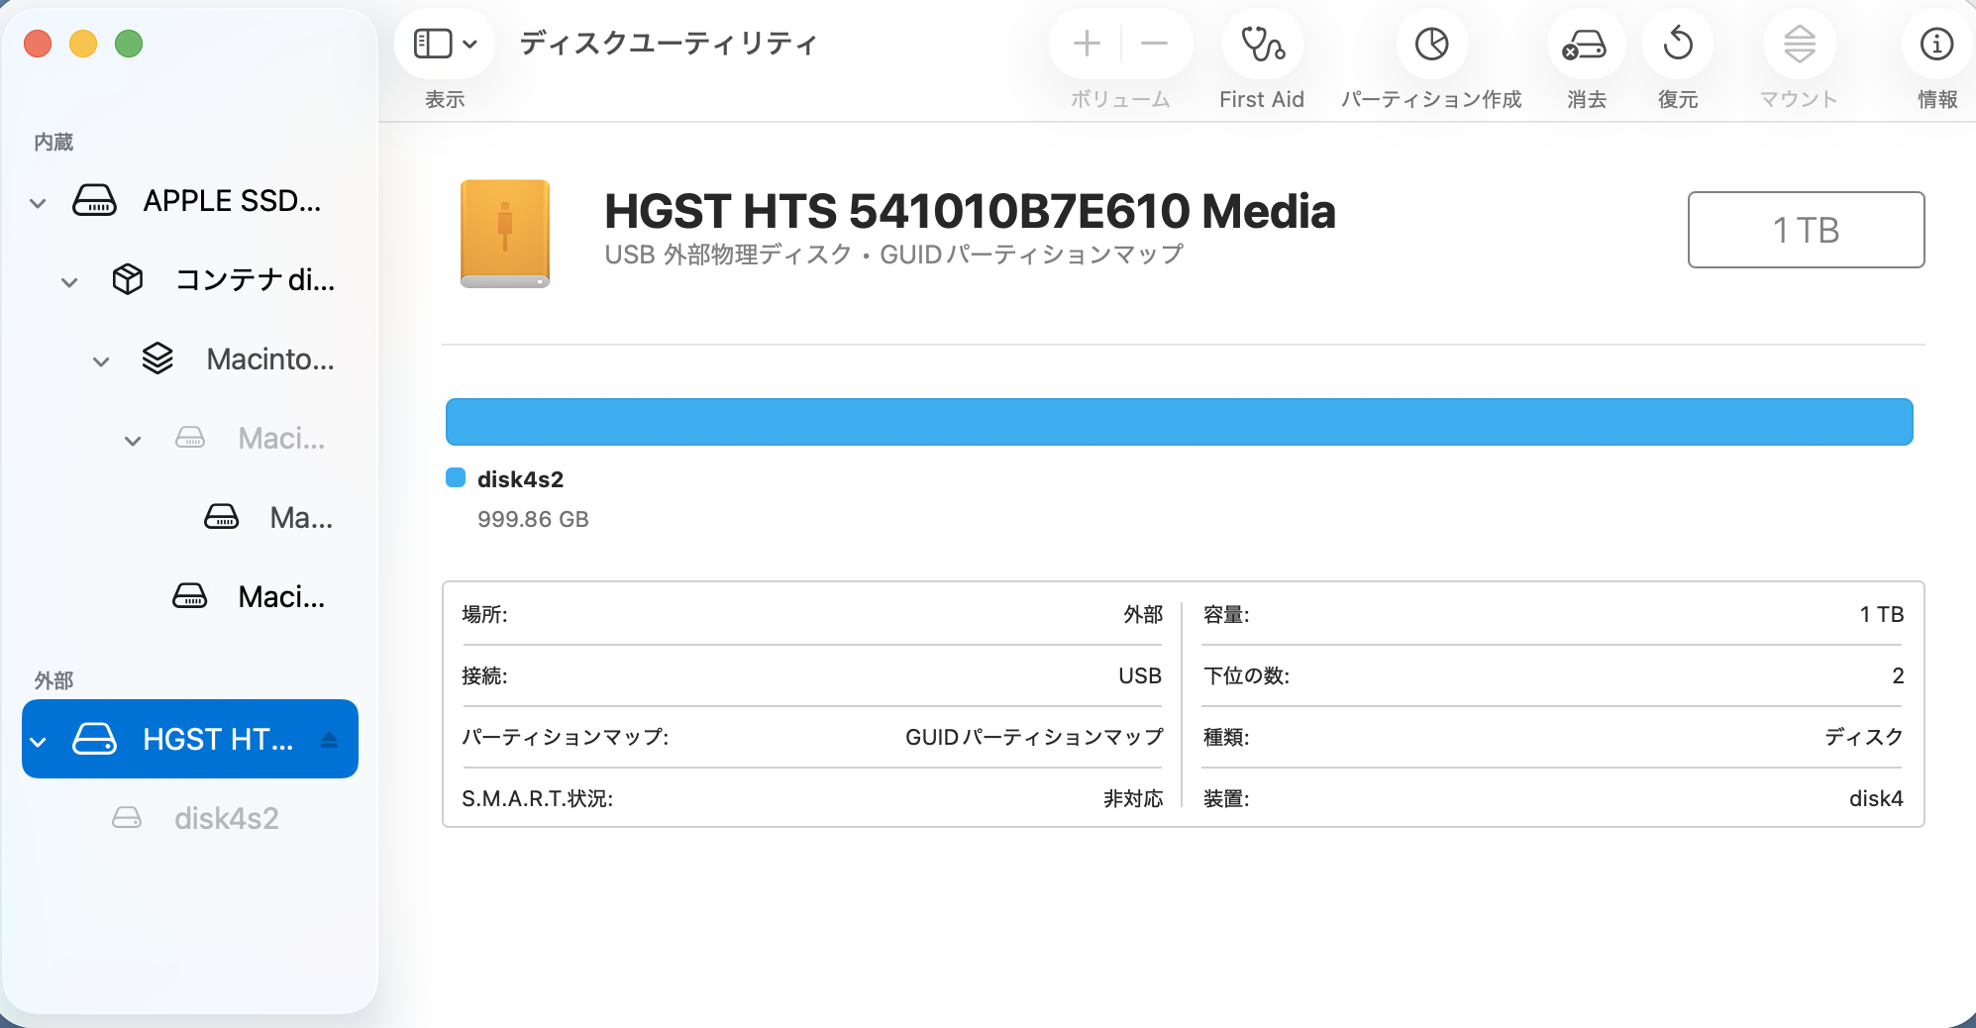Click the ディスク type value
Viewport: 1976px width, 1028px height.
(x=1864, y=737)
